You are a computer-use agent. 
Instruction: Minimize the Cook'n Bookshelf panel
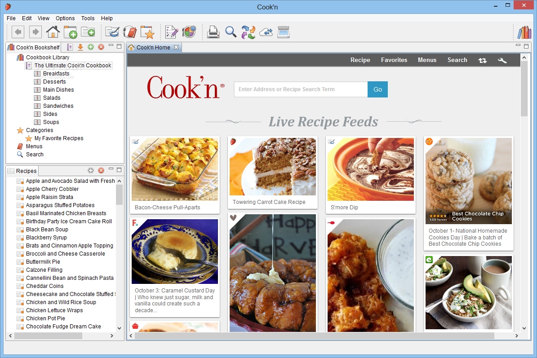pyautogui.click(x=111, y=45)
